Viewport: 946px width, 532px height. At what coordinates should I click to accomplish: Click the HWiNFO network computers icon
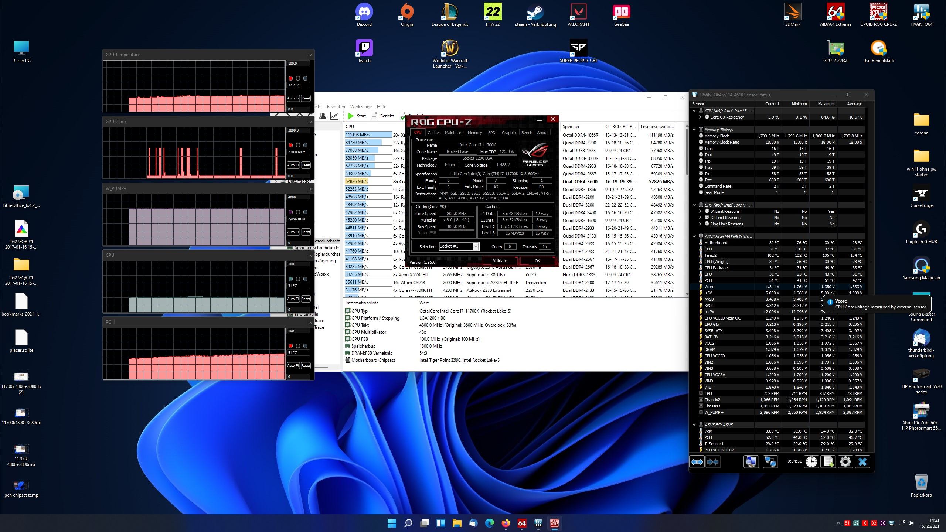tap(770, 462)
